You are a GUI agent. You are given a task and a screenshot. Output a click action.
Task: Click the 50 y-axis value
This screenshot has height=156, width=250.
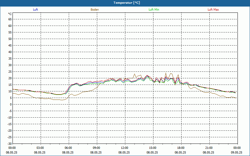[10, 39]
